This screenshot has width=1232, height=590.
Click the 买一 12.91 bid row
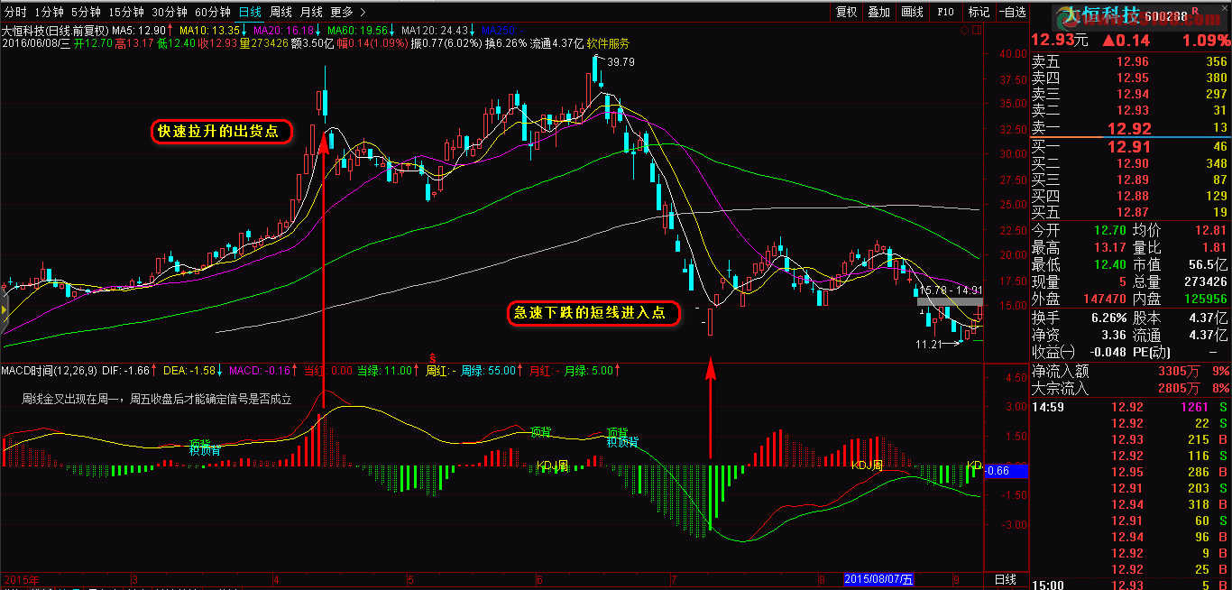[1130, 146]
